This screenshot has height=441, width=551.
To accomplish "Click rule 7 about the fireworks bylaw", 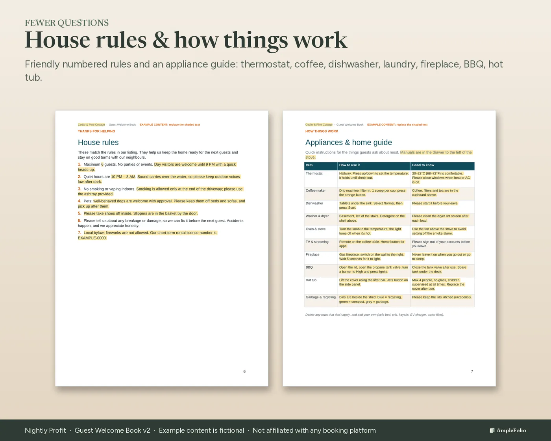I will (x=148, y=235).
